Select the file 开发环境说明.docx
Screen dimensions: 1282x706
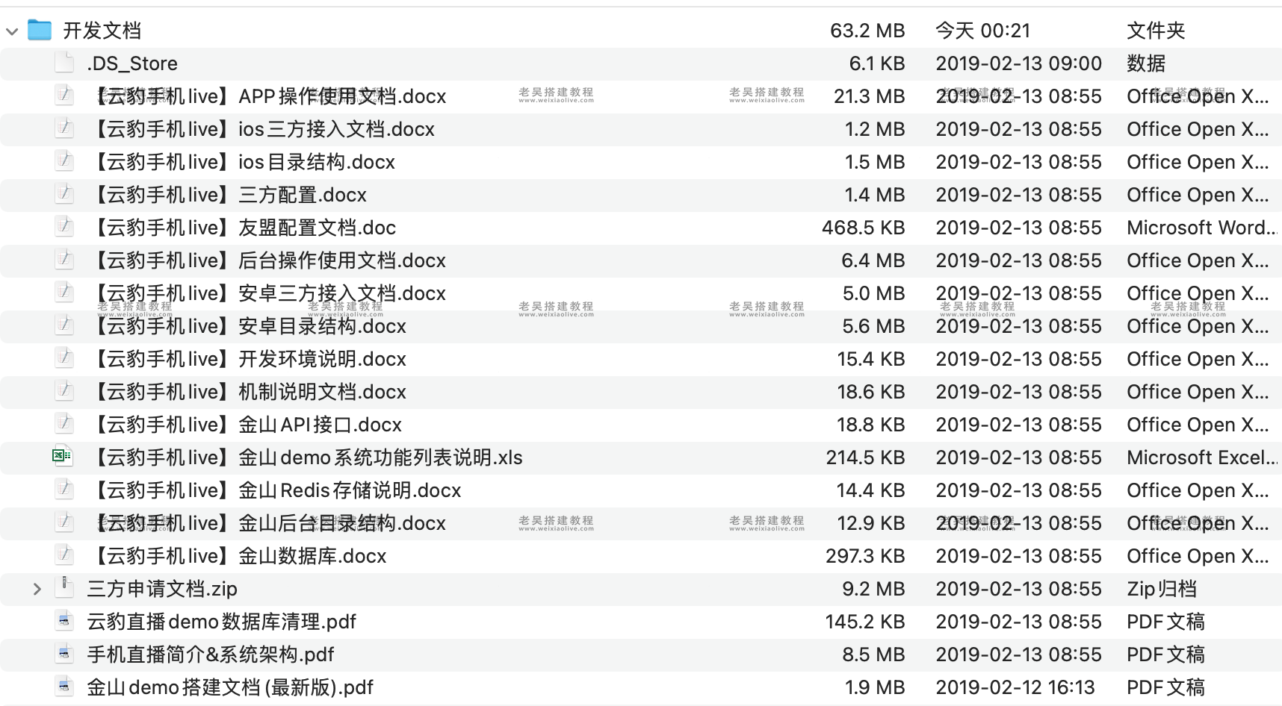(x=250, y=359)
